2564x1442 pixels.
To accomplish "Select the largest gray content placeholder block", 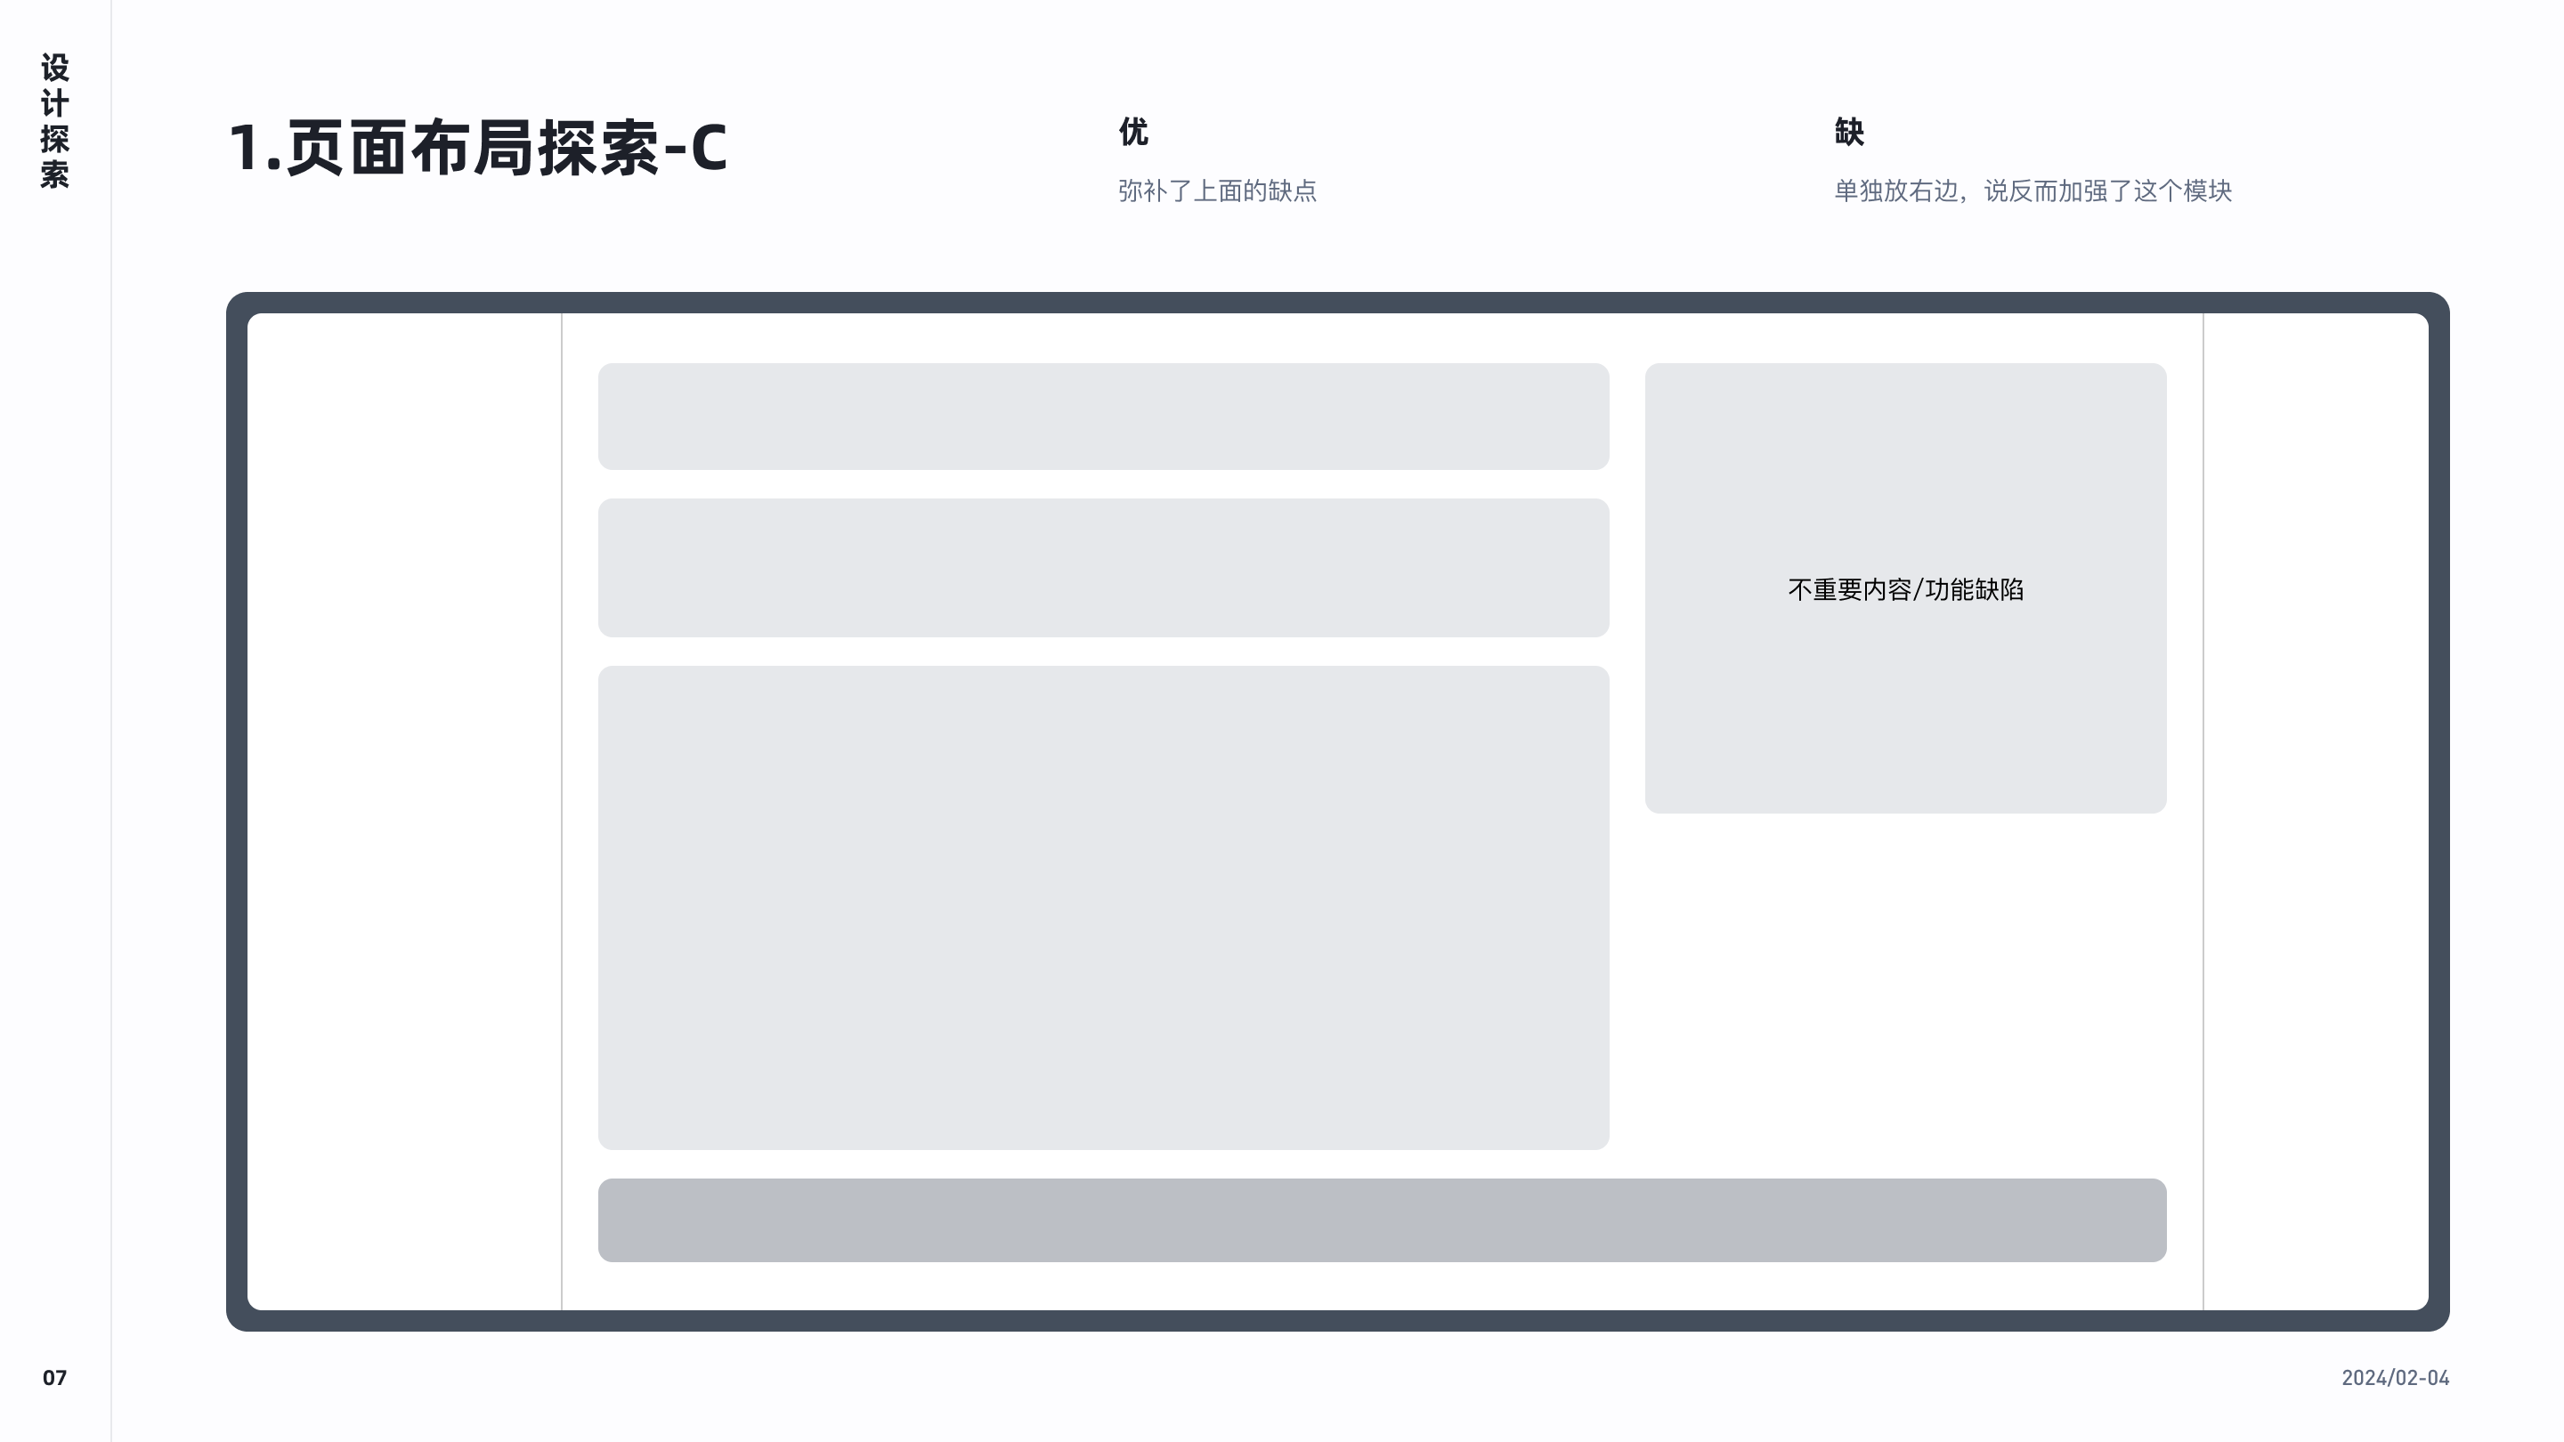I will coord(1103,908).
